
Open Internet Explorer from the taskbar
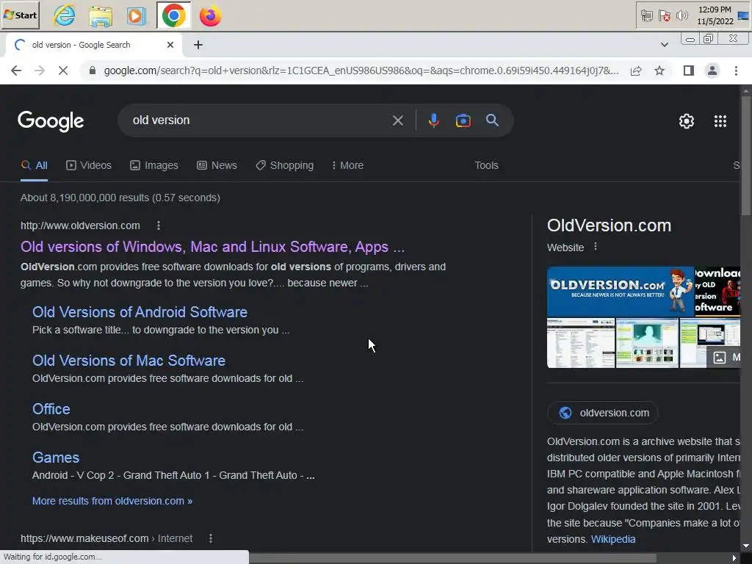point(65,16)
